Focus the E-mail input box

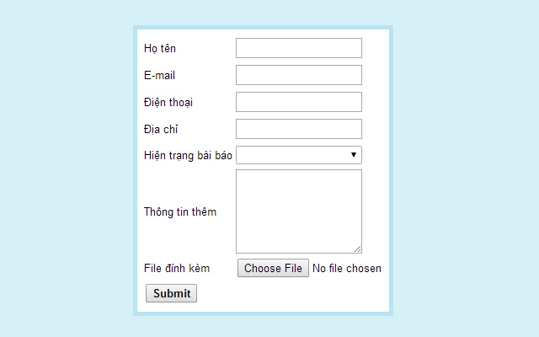[x=298, y=75]
